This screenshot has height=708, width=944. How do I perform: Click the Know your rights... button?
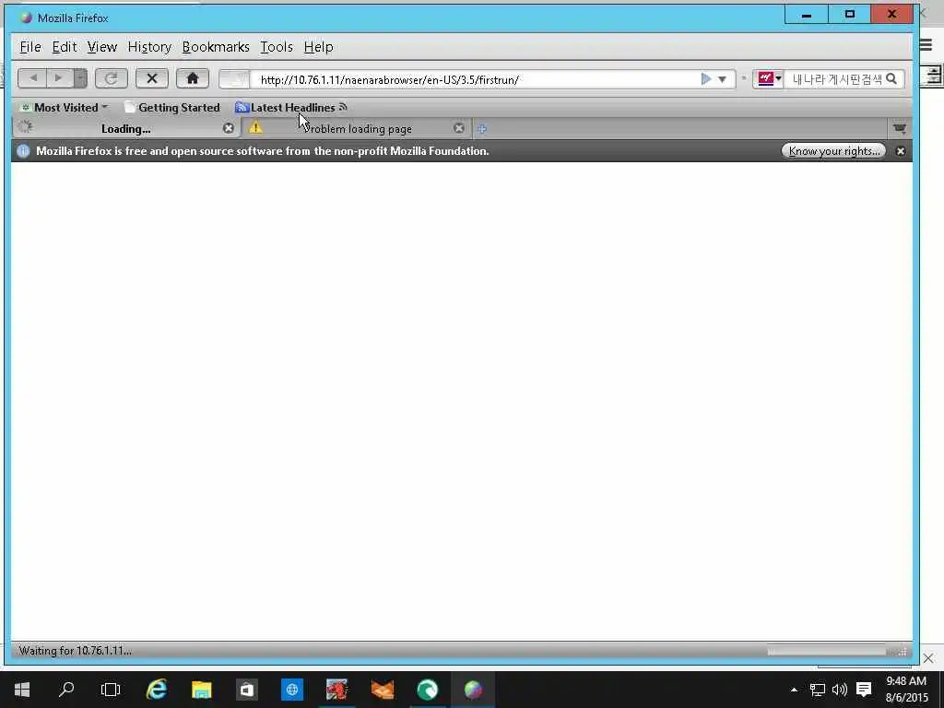833,150
